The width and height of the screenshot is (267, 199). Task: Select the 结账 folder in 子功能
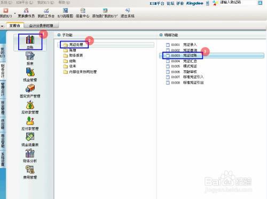coord(70,61)
